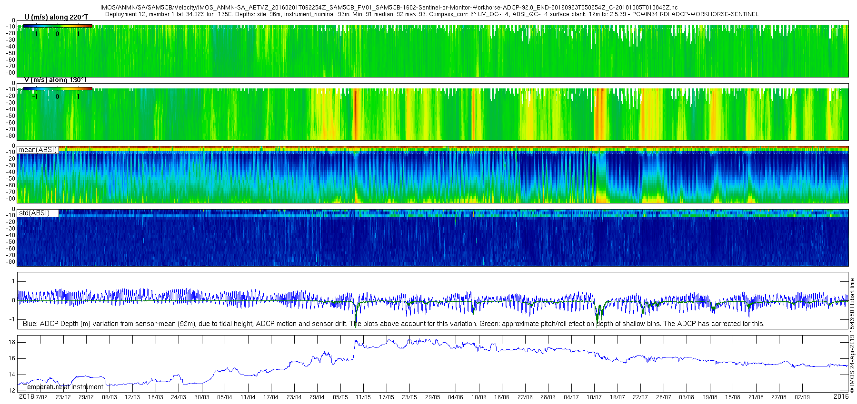Image resolution: width=857 pixels, height=404 pixels.
Task: Click the 05/05 date tick label
Action: (x=340, y=397)
